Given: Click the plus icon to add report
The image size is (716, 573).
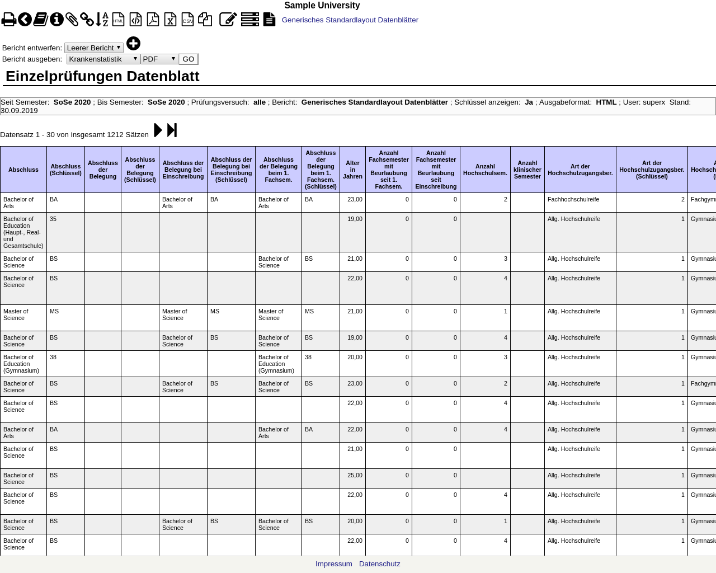Looking at the screenshot, I should tap(133, 43).
